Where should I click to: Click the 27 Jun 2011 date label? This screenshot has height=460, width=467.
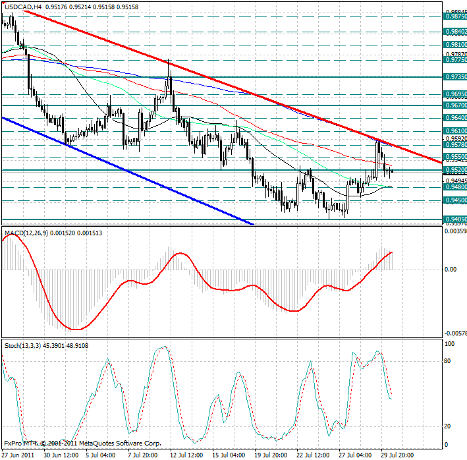[x=19, y=455]
